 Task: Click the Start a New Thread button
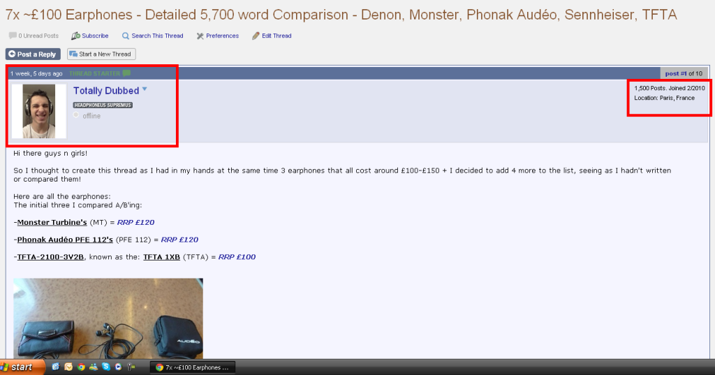[x=101, y=54]
